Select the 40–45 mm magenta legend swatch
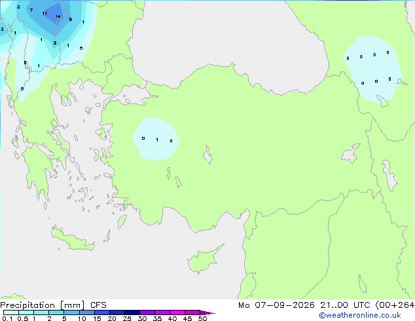 pyautogui.click(x=177, y=312)
